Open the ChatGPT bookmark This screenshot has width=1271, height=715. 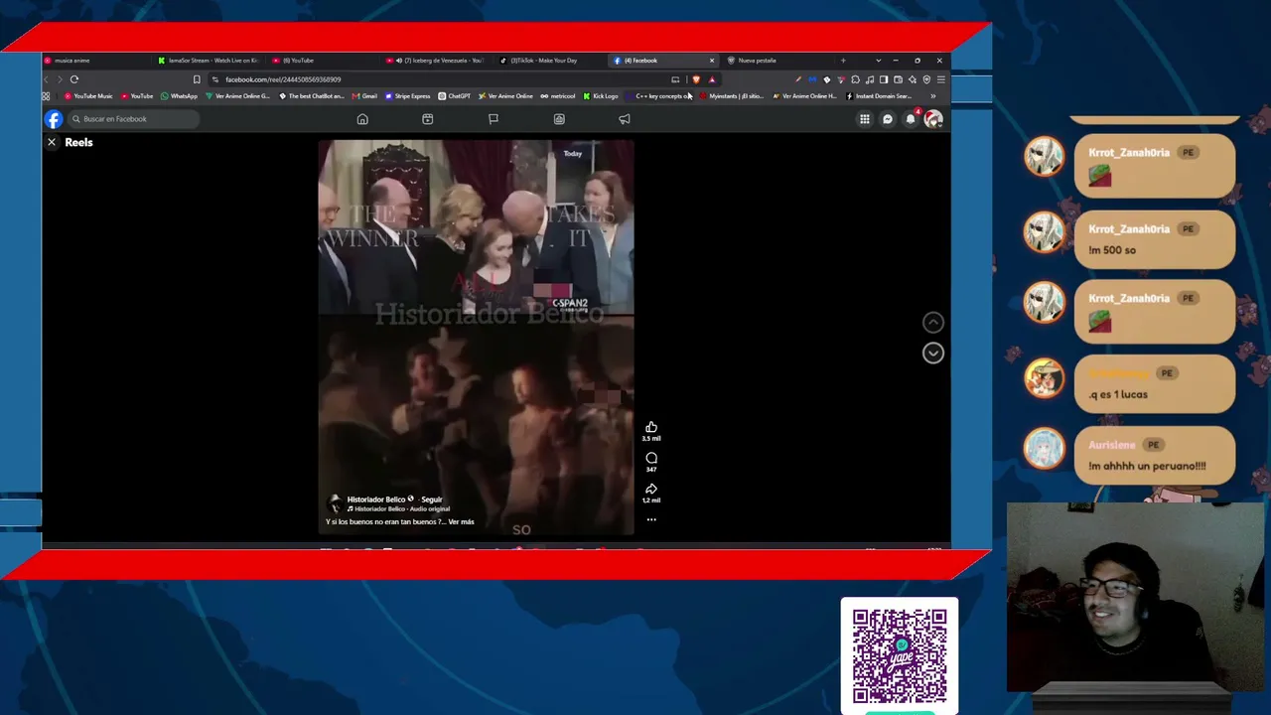[x=455, y=96]
